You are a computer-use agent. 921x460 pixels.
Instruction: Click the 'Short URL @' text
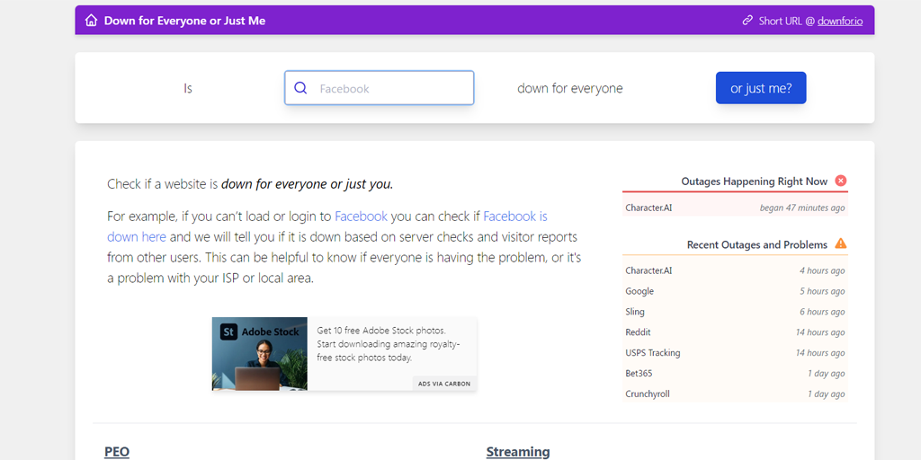coord(786,21)
